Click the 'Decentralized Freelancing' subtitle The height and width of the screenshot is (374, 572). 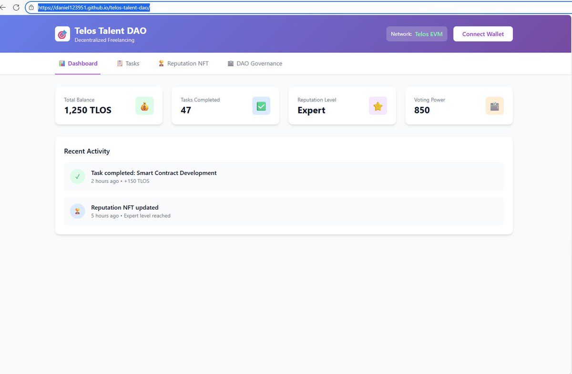104,40
